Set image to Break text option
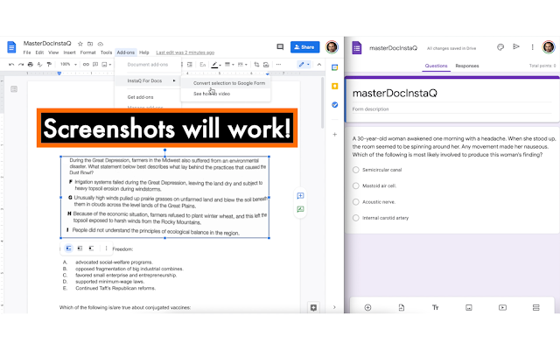 tap(91, 248)
